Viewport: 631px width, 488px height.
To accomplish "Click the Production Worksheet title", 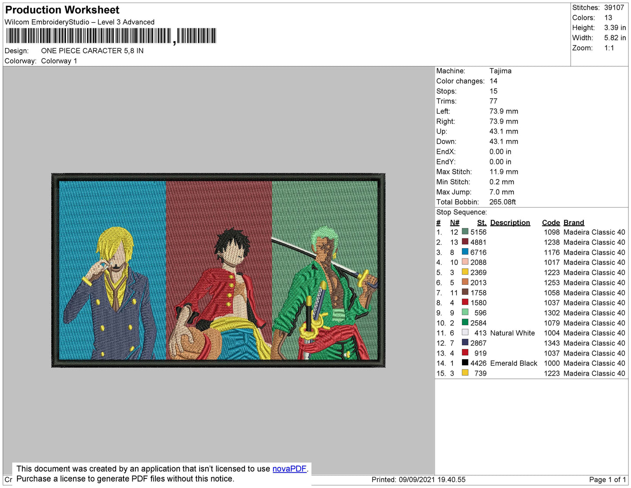I will [62, 10].
